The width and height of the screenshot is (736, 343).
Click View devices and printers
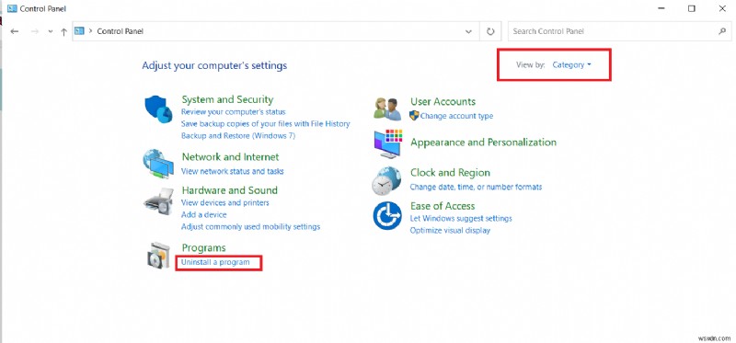coord(225,202)
